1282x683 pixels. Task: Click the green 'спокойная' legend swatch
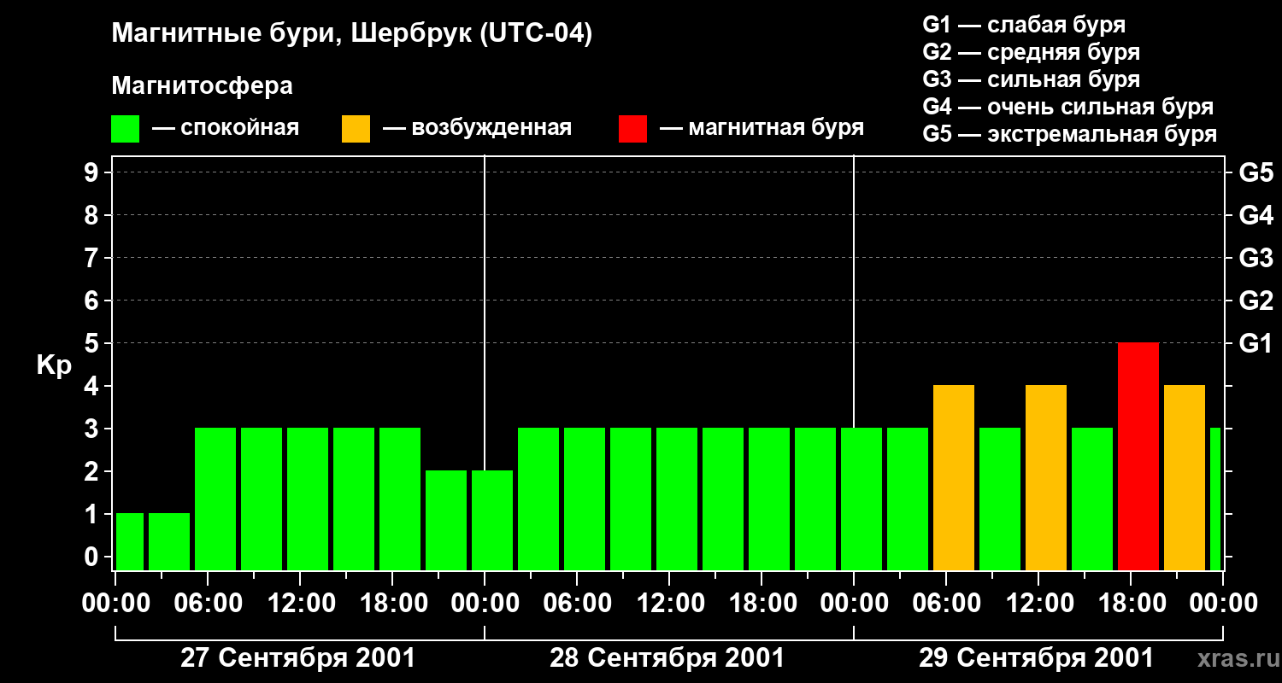tap(126, 129)
